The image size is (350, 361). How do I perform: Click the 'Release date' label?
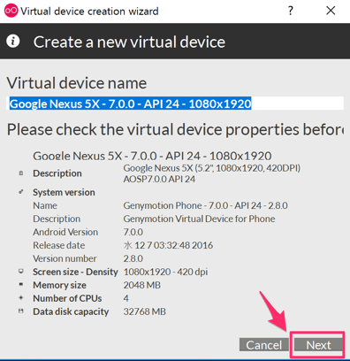click(x=59, y=245)
